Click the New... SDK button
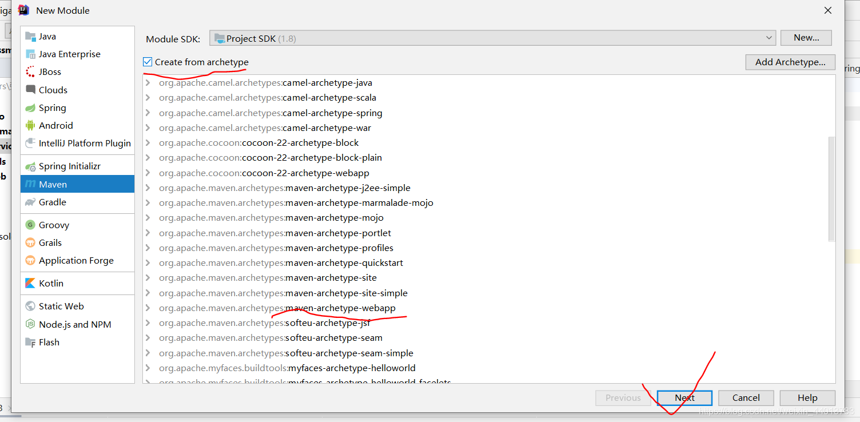 pyautogui.click(x=806, y=38)
